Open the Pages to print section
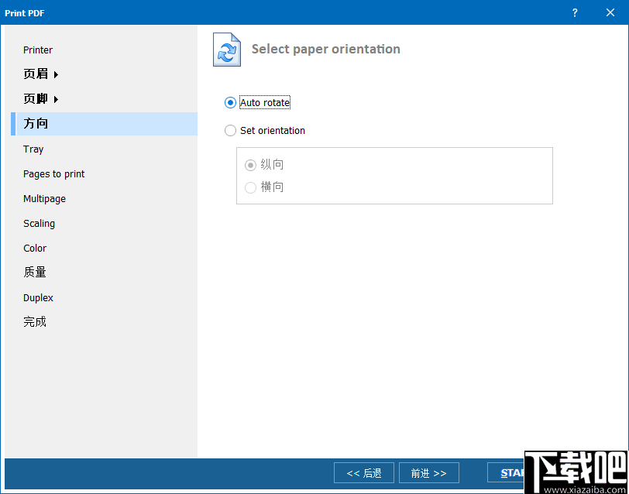The height and width of the screenshot is (494, 629). 53,173
